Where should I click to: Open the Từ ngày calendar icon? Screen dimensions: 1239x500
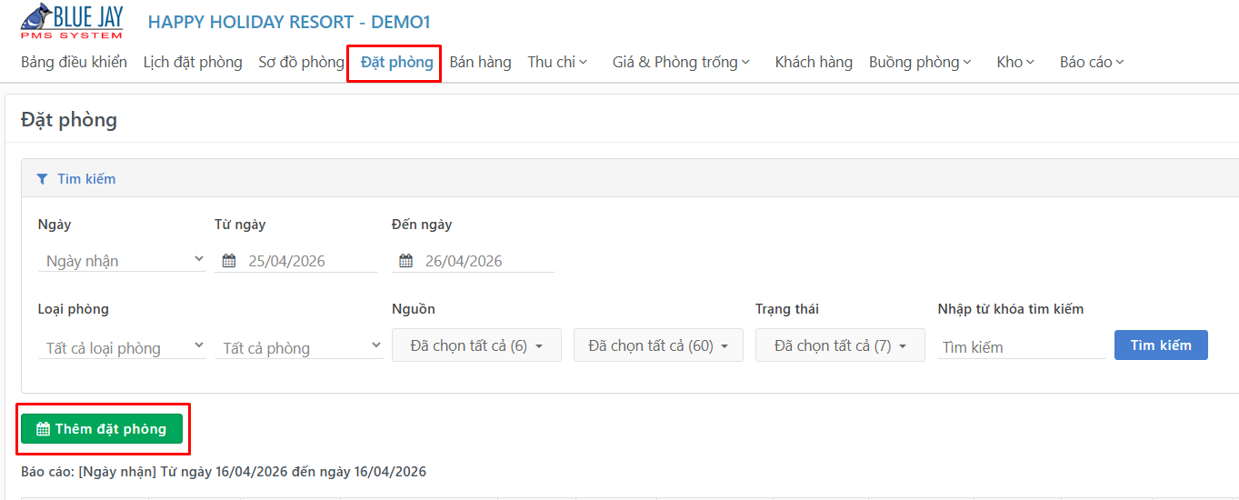coord(229,261)
